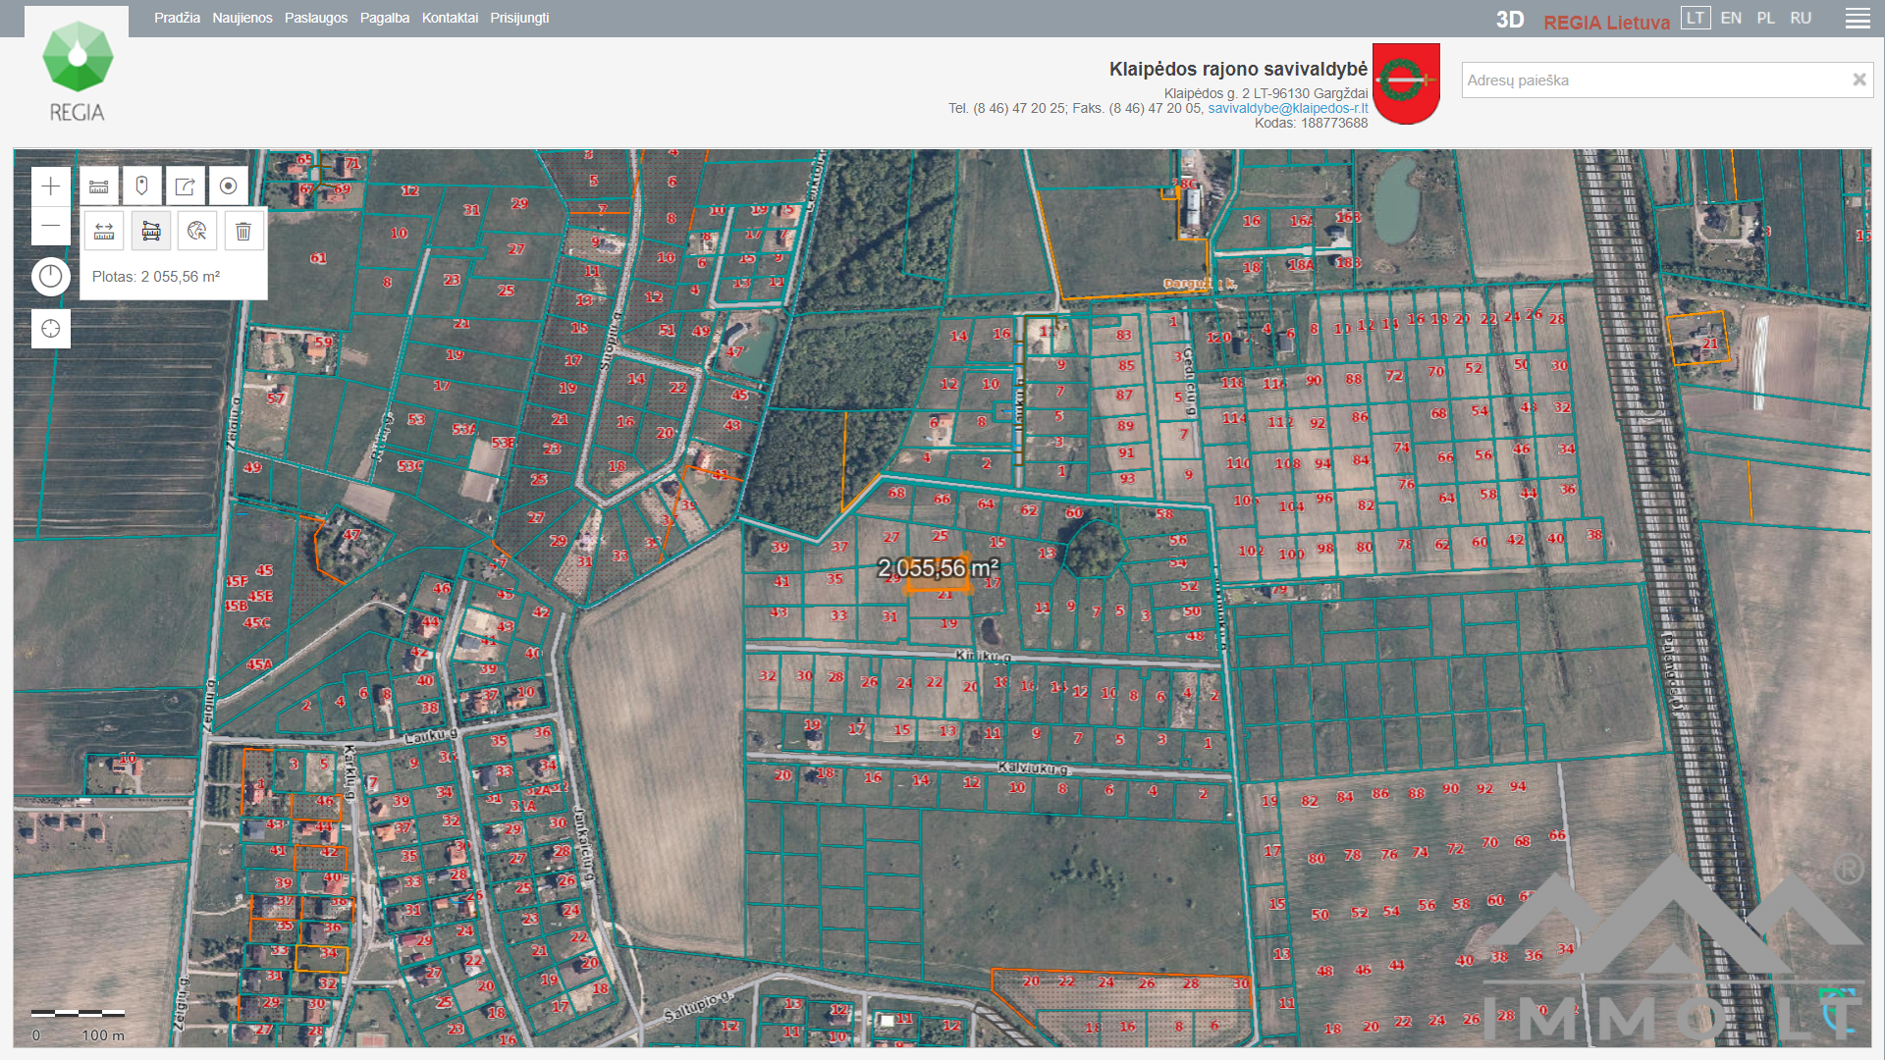Select the distance measuring tool
The width and height of the screenshot is (1885, 1060).
[104, 231]
